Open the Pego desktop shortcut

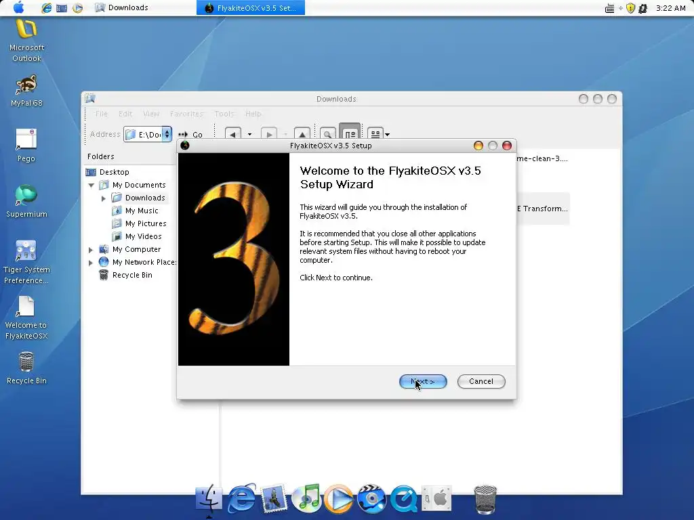[x=26, y=146]
